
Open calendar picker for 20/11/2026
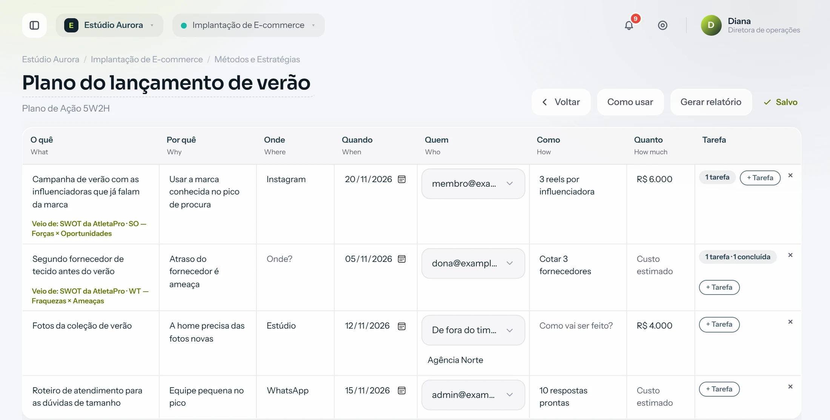[402, 179]
